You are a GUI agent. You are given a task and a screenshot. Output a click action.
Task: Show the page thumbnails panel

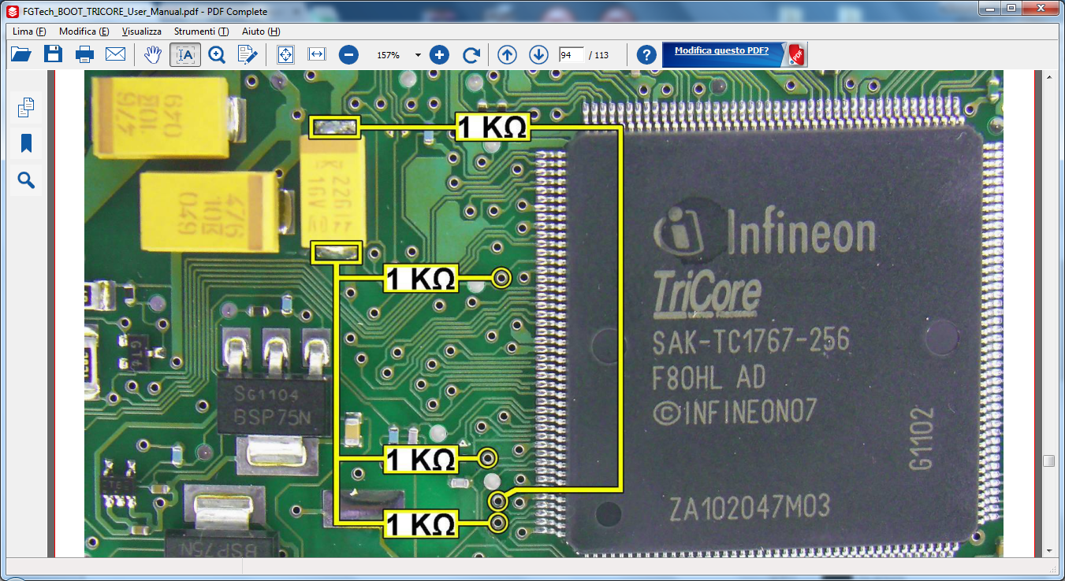pos(26,107)
